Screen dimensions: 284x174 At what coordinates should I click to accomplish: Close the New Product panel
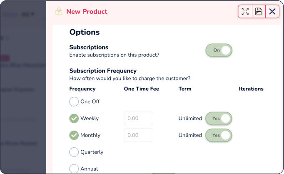point(272,11)
